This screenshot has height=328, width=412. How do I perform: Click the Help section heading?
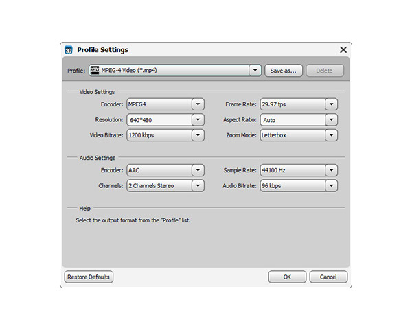click(x=85, y=208)
